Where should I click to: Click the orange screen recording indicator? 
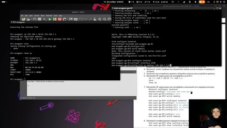[x=202, y=2]
